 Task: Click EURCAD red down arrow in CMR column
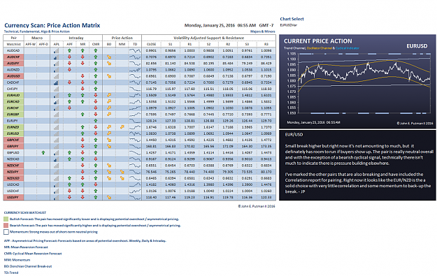96,101
